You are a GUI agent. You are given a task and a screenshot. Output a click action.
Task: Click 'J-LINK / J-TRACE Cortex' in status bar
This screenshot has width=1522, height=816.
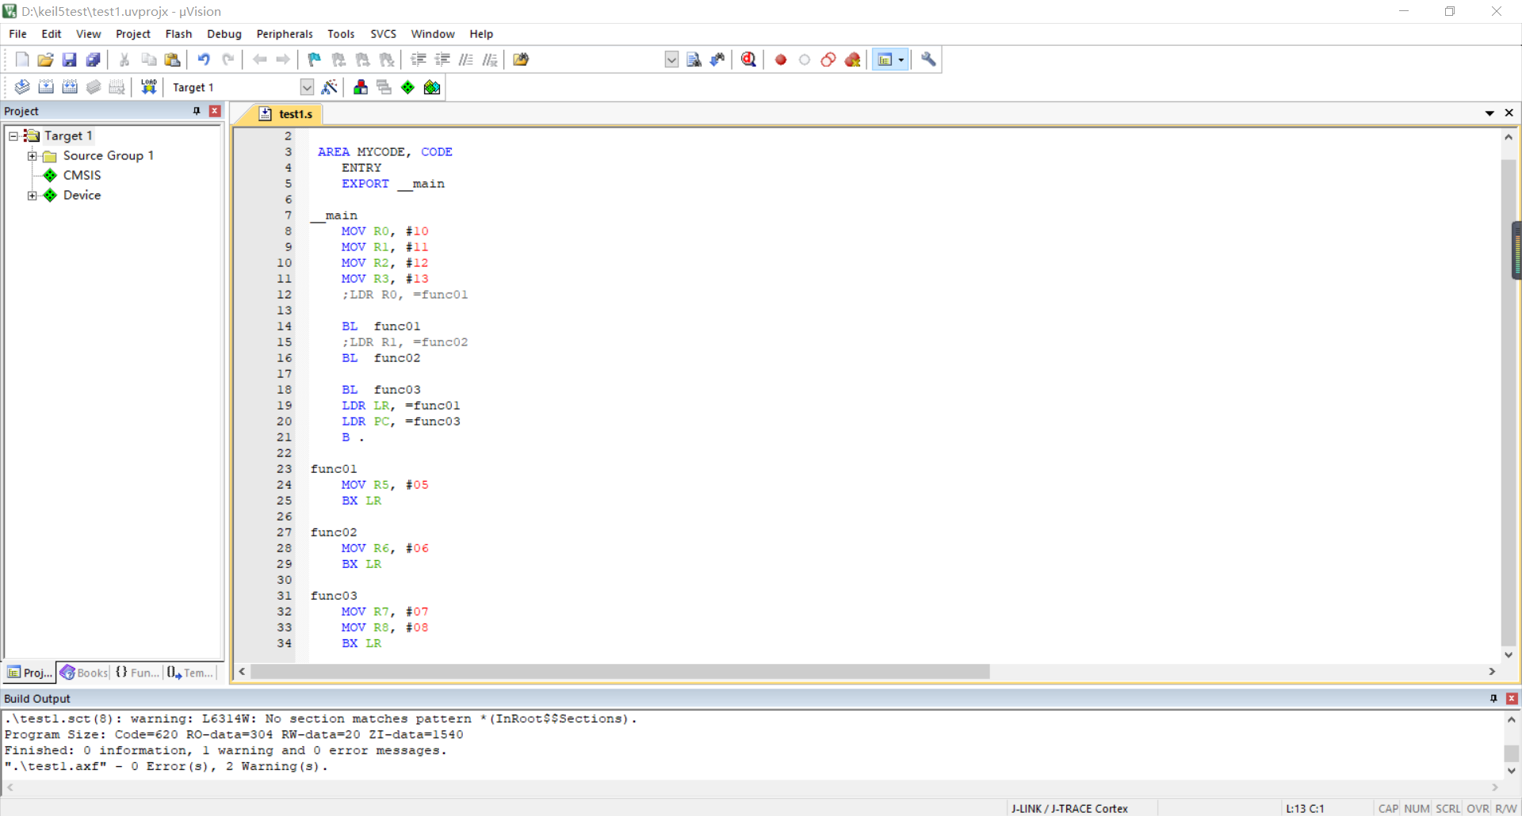(1069, 808)
